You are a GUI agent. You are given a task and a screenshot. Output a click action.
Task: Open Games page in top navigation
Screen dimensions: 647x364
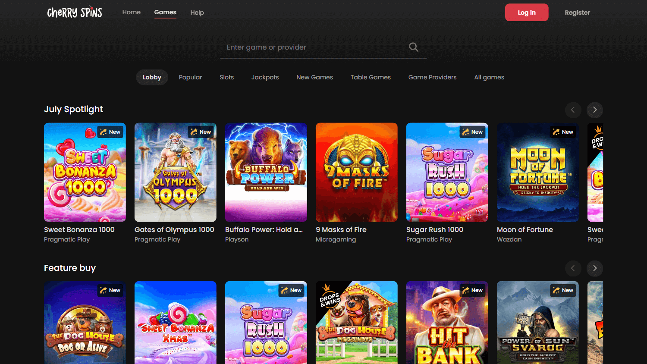click(x=165, y=13)
